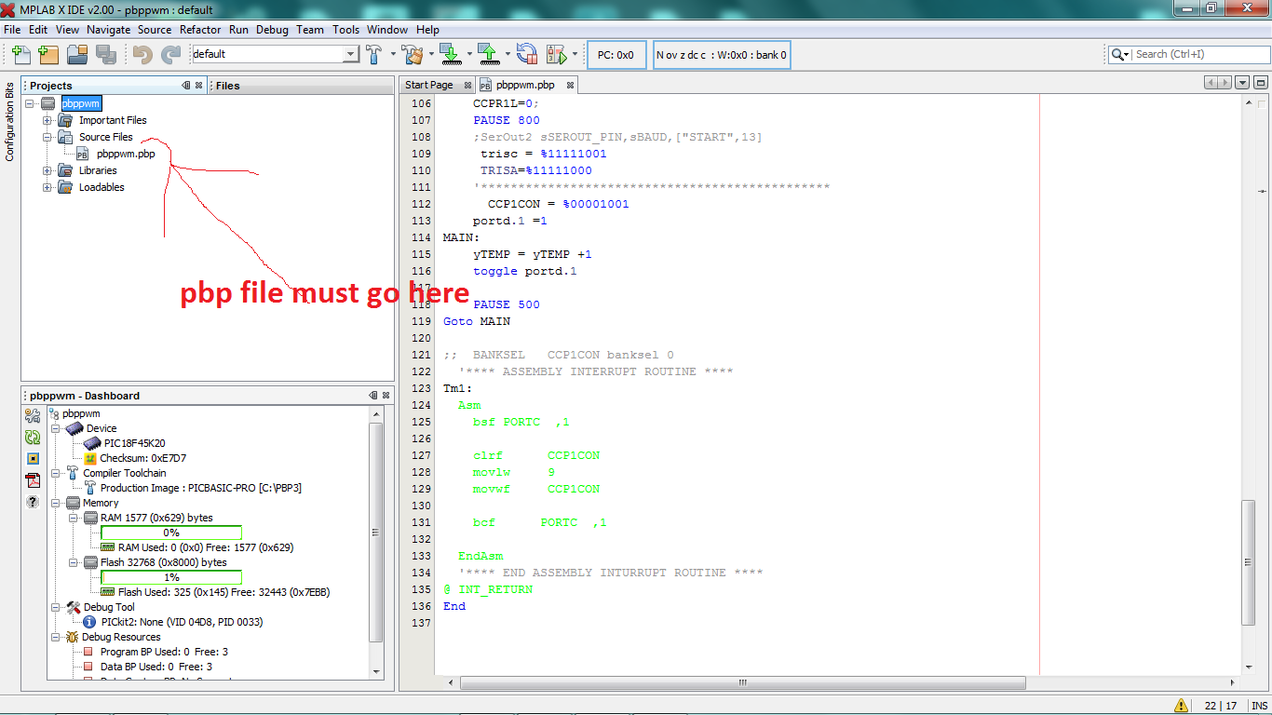Expand the Important Files node
Image resolution: width=1272 pixels, height=715 pixels.
[x=47, y=120]
